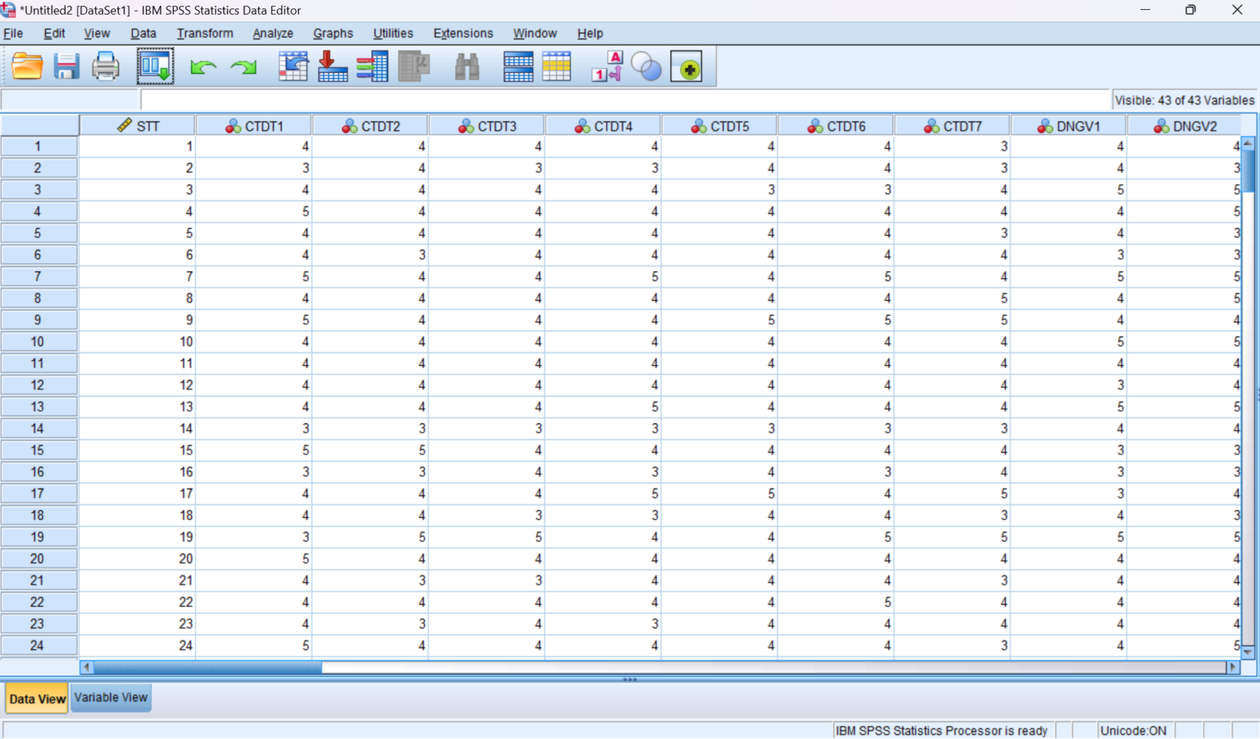Click the CTDT2 cell in row 15
This screenshot has width=1260, height=739.
click(371, 450)
